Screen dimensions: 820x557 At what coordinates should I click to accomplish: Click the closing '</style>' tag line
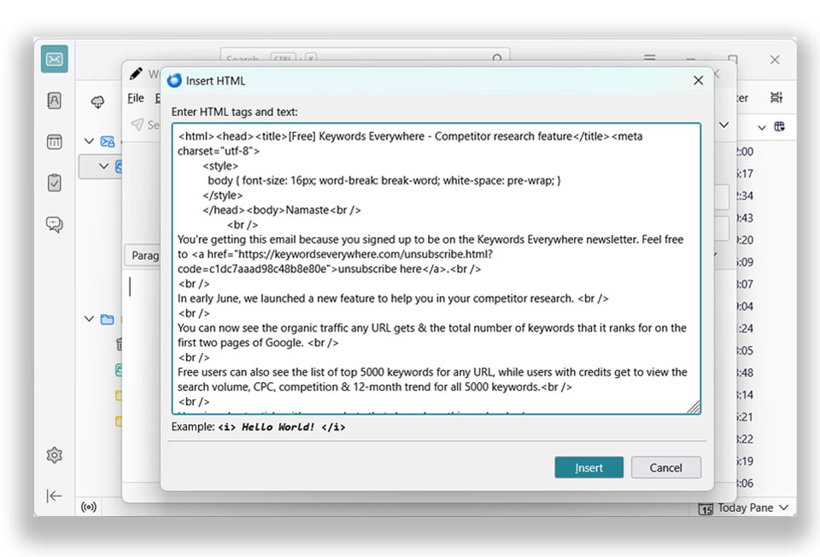click(223, 195)
